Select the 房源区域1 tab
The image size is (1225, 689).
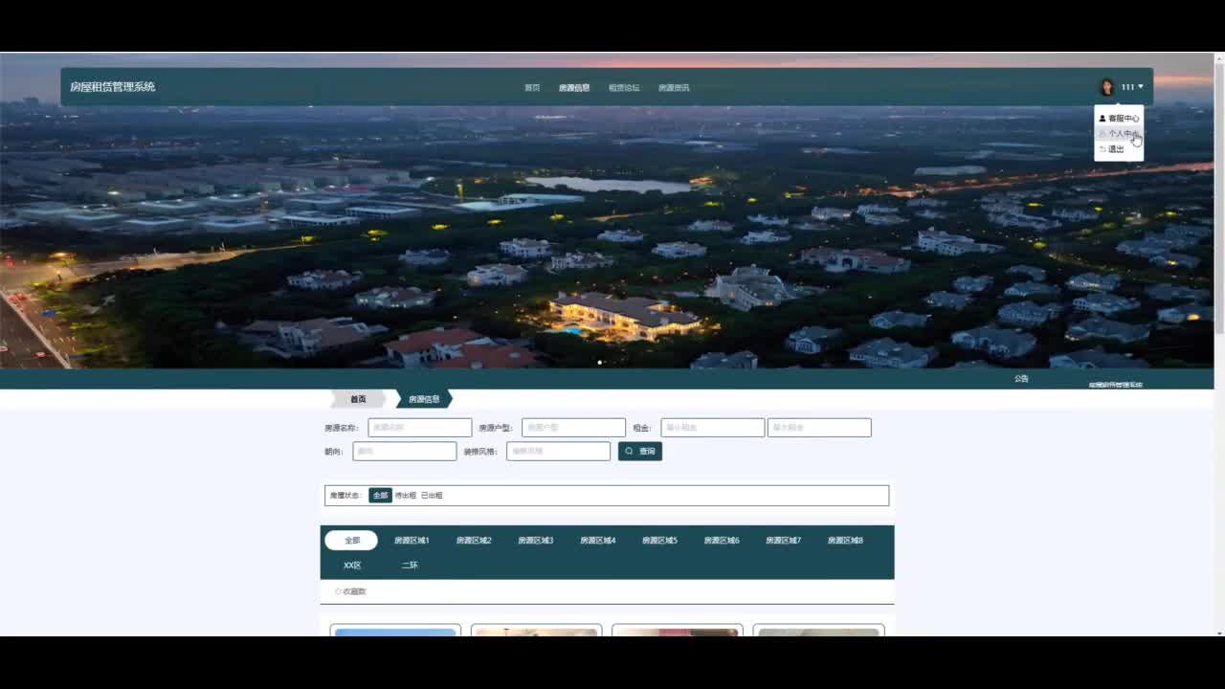412,541
